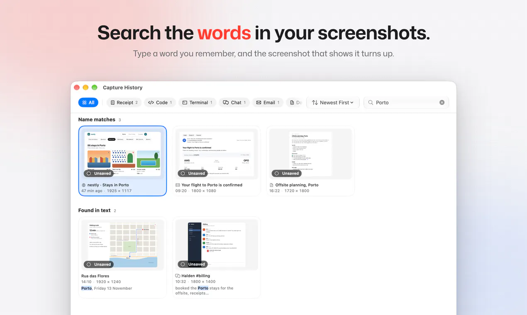Select the All filter chip

point(88,102)
